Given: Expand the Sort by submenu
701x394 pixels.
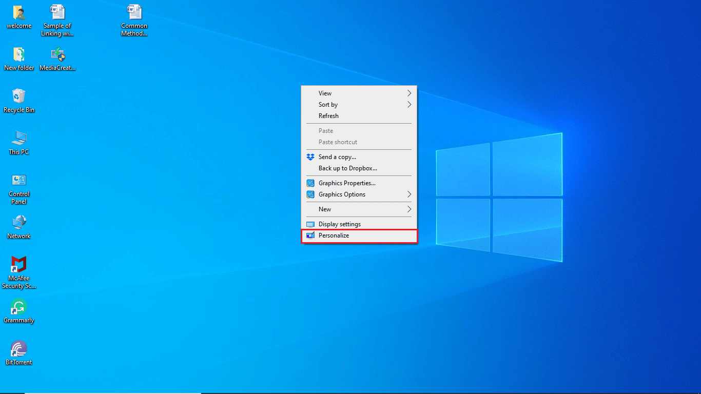Looking at the screenshot, I should pyautogui.click(x=359, y=105).
